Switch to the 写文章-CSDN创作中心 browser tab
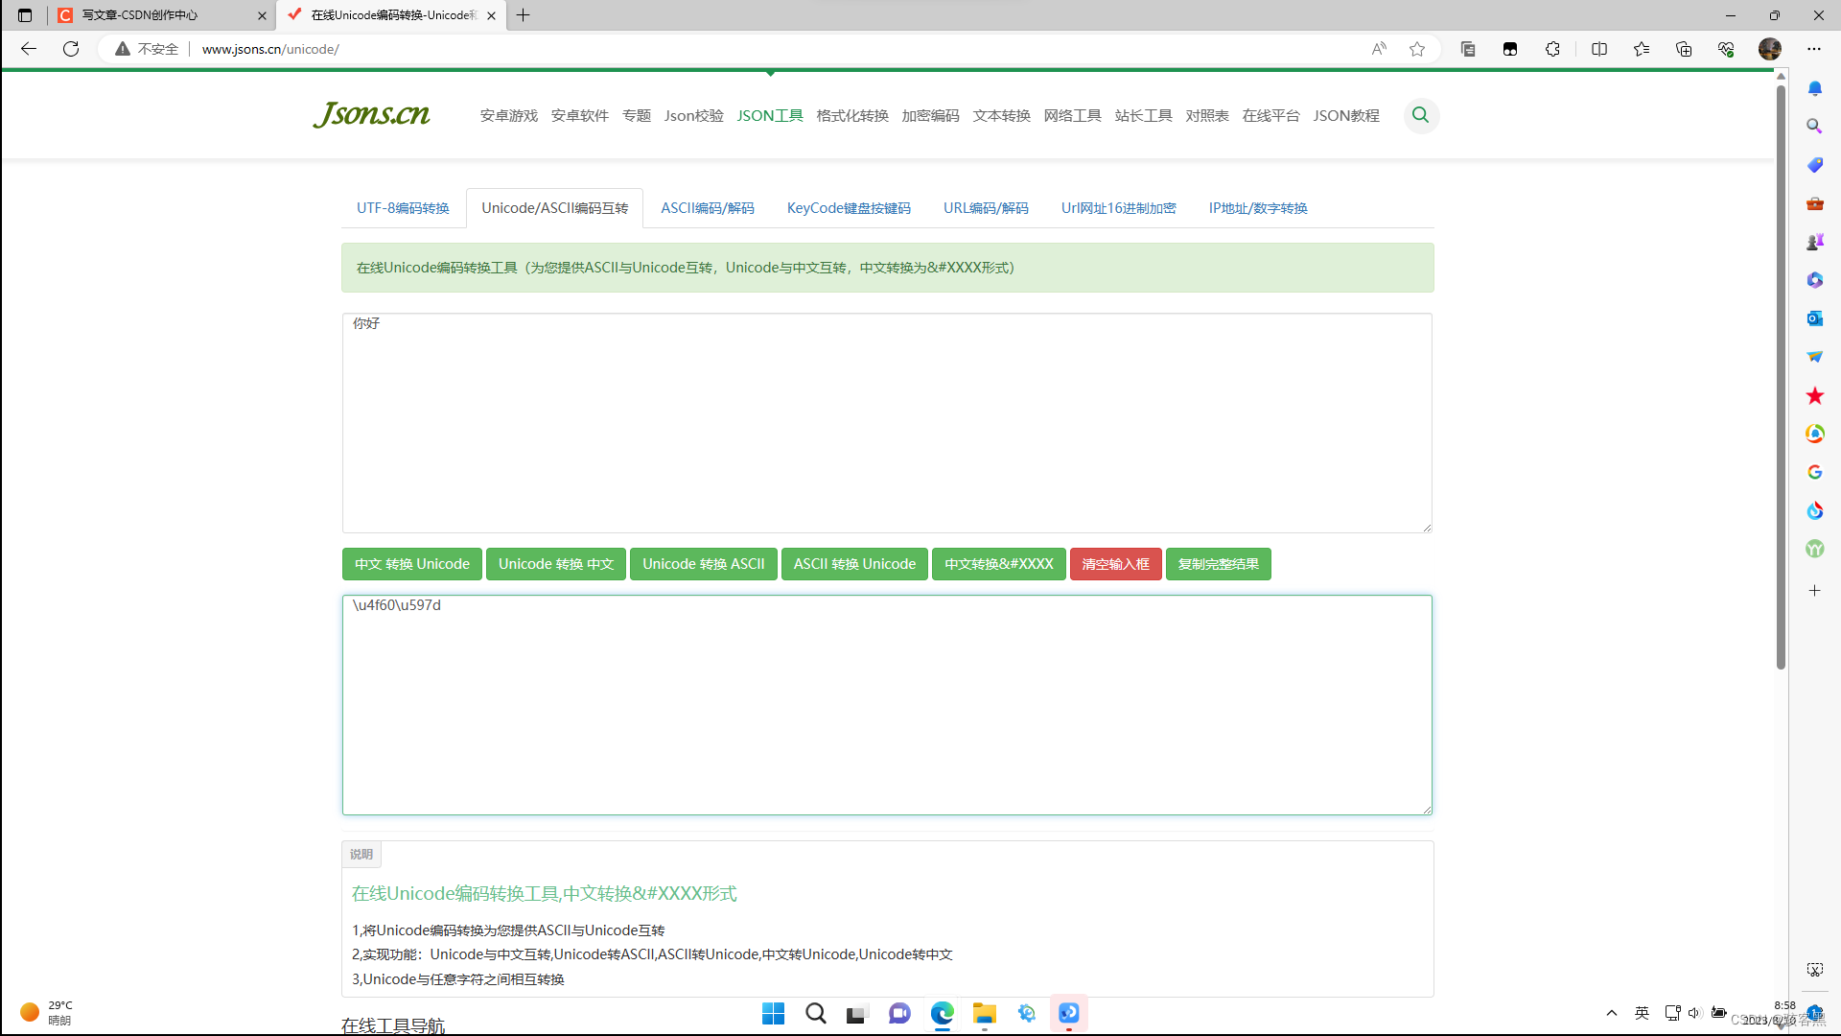Image resolution: width=1841 pixels, height=1036 pixels. tap(153, 15)
